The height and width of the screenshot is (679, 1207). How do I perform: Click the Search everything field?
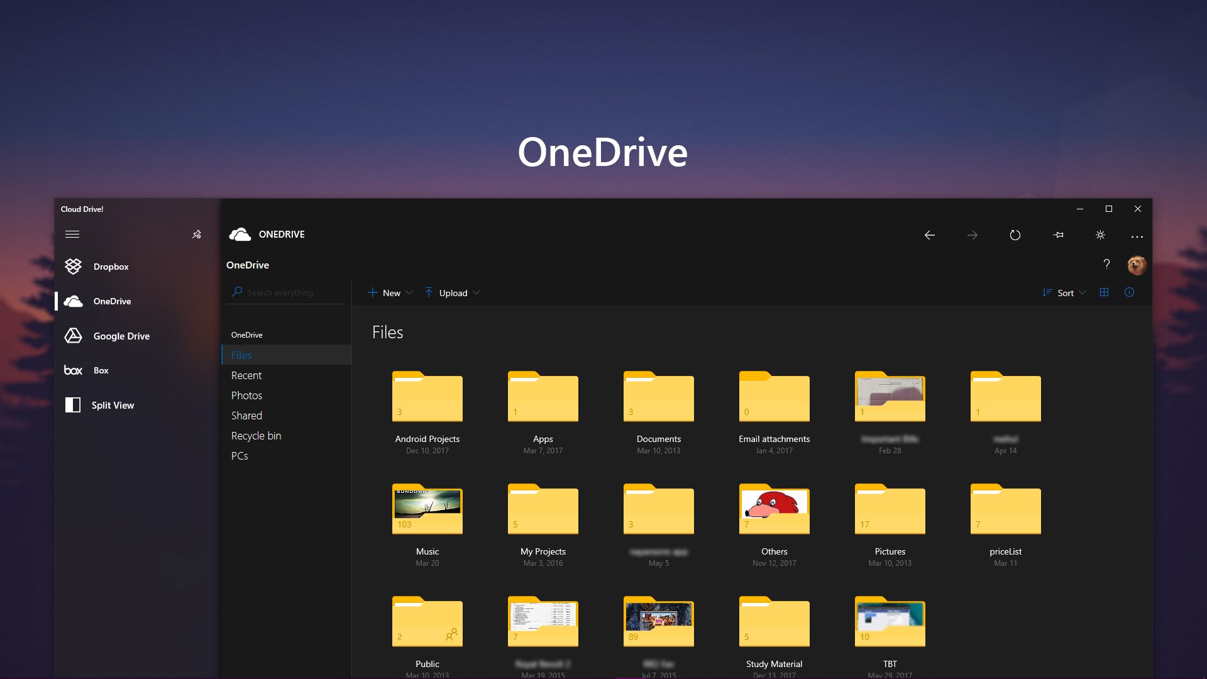pos(289,292)
